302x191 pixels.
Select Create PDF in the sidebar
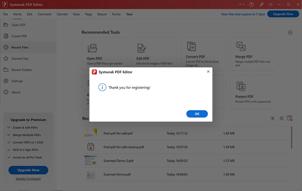click(x=28, y=36)
